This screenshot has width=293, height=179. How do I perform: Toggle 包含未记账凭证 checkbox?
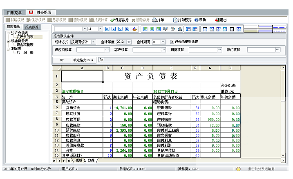[x=172, y=42]
